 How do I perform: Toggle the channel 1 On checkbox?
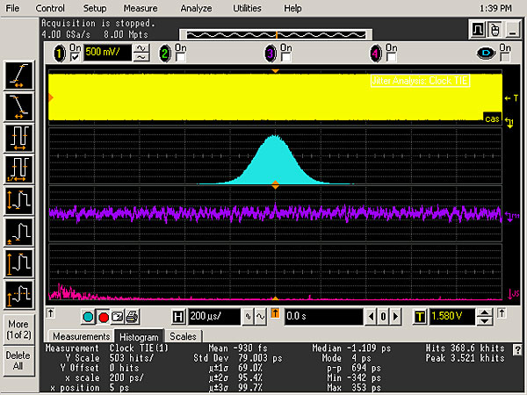pos(76,58)
